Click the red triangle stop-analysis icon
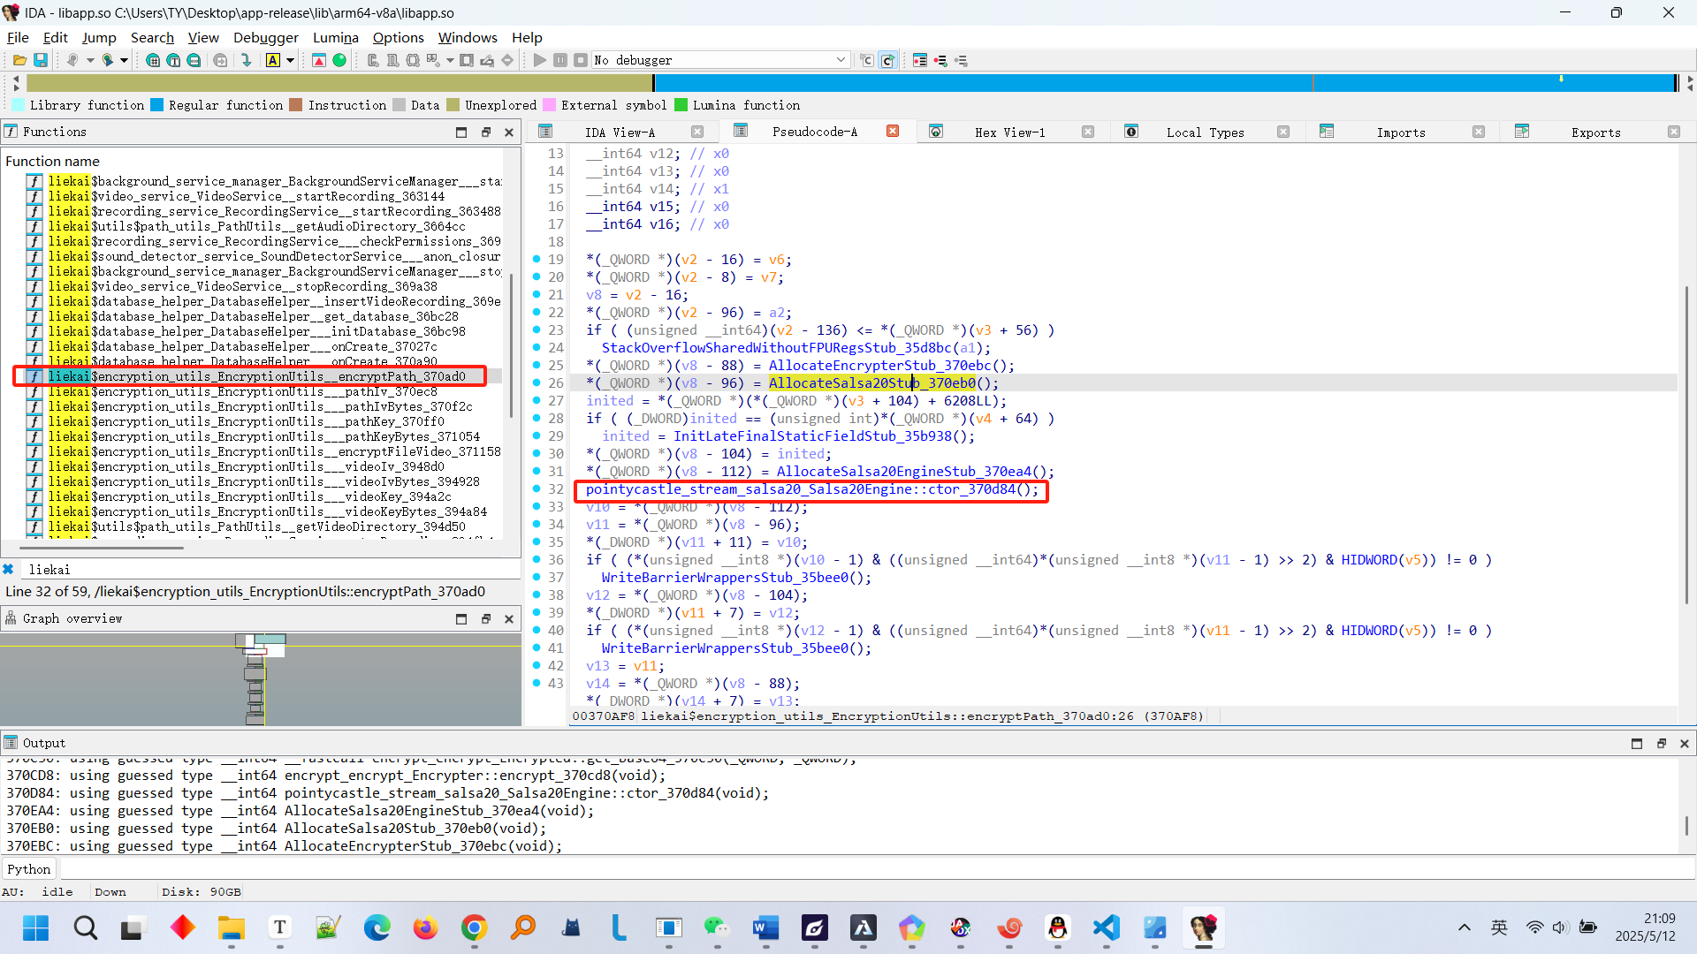This screenshot has height=954, width=1697. click(319, 60)
